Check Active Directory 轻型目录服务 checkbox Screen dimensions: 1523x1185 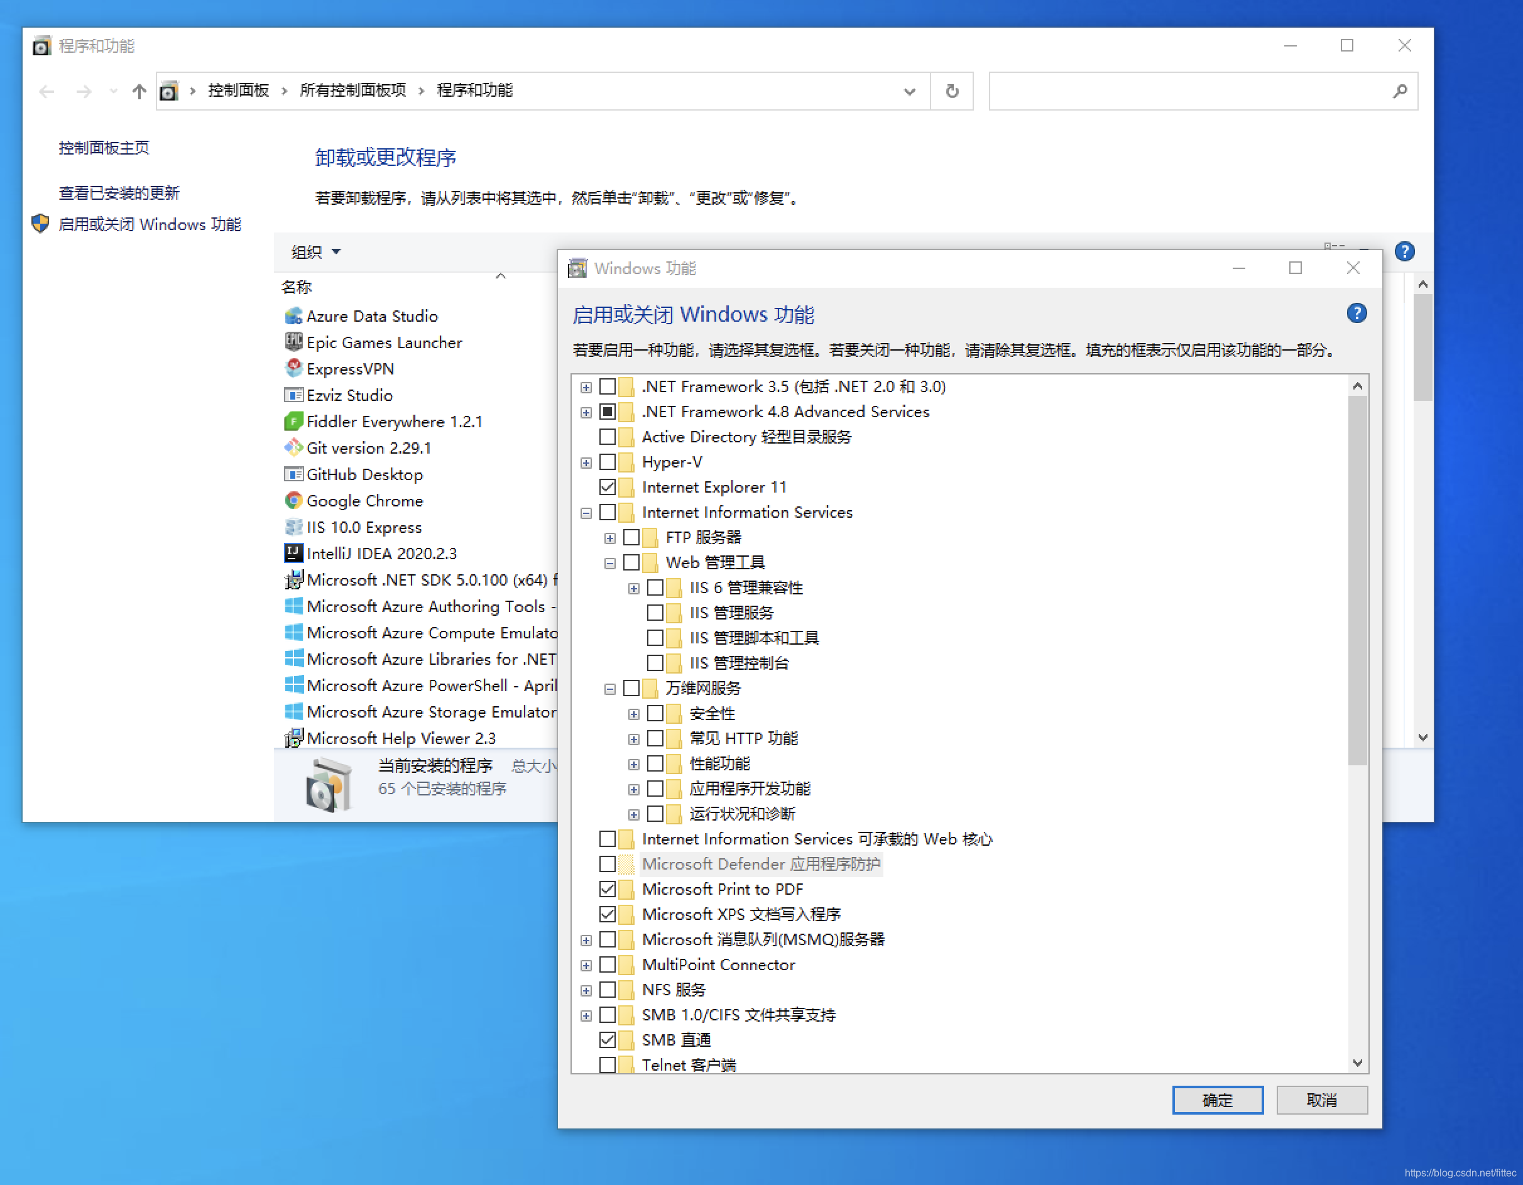pos(608,437)
